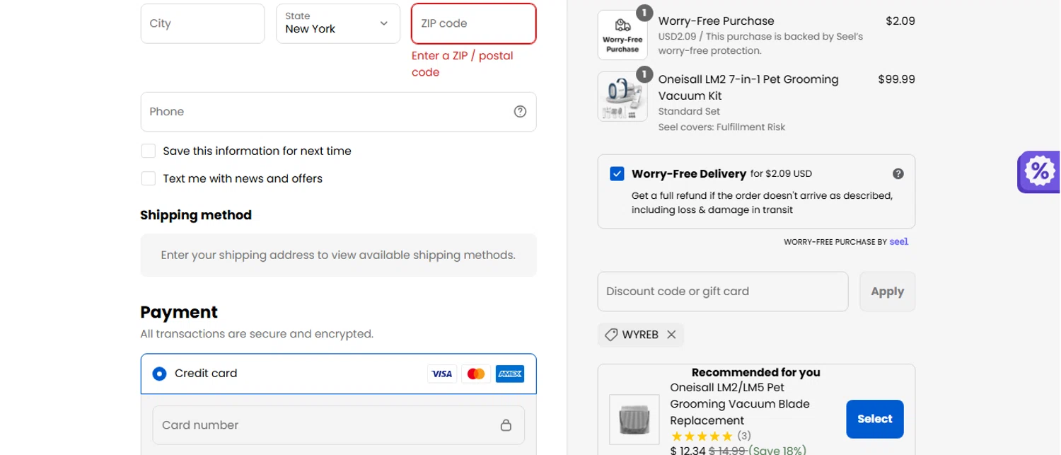Viewport: 1061px width, 455px height.
Task: Remove the WYREB discount code
Action: (x=671, y=335)
